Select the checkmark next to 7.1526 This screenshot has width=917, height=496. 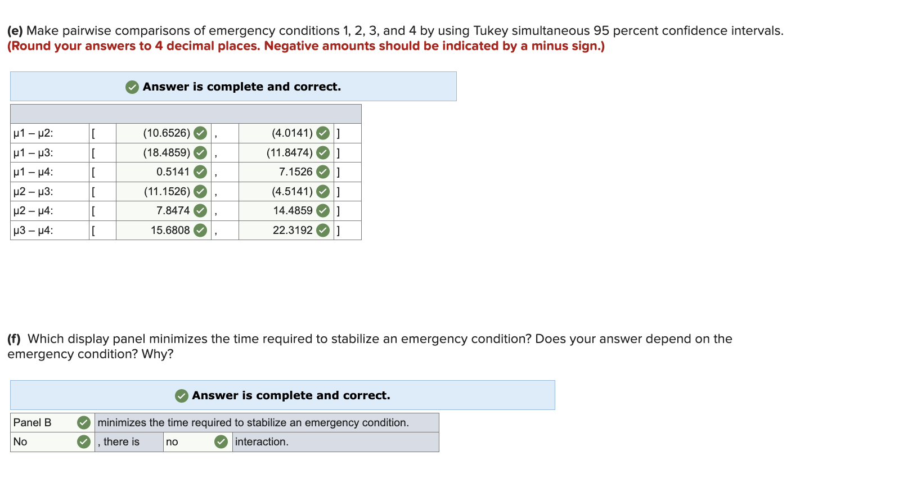(323, 172)
